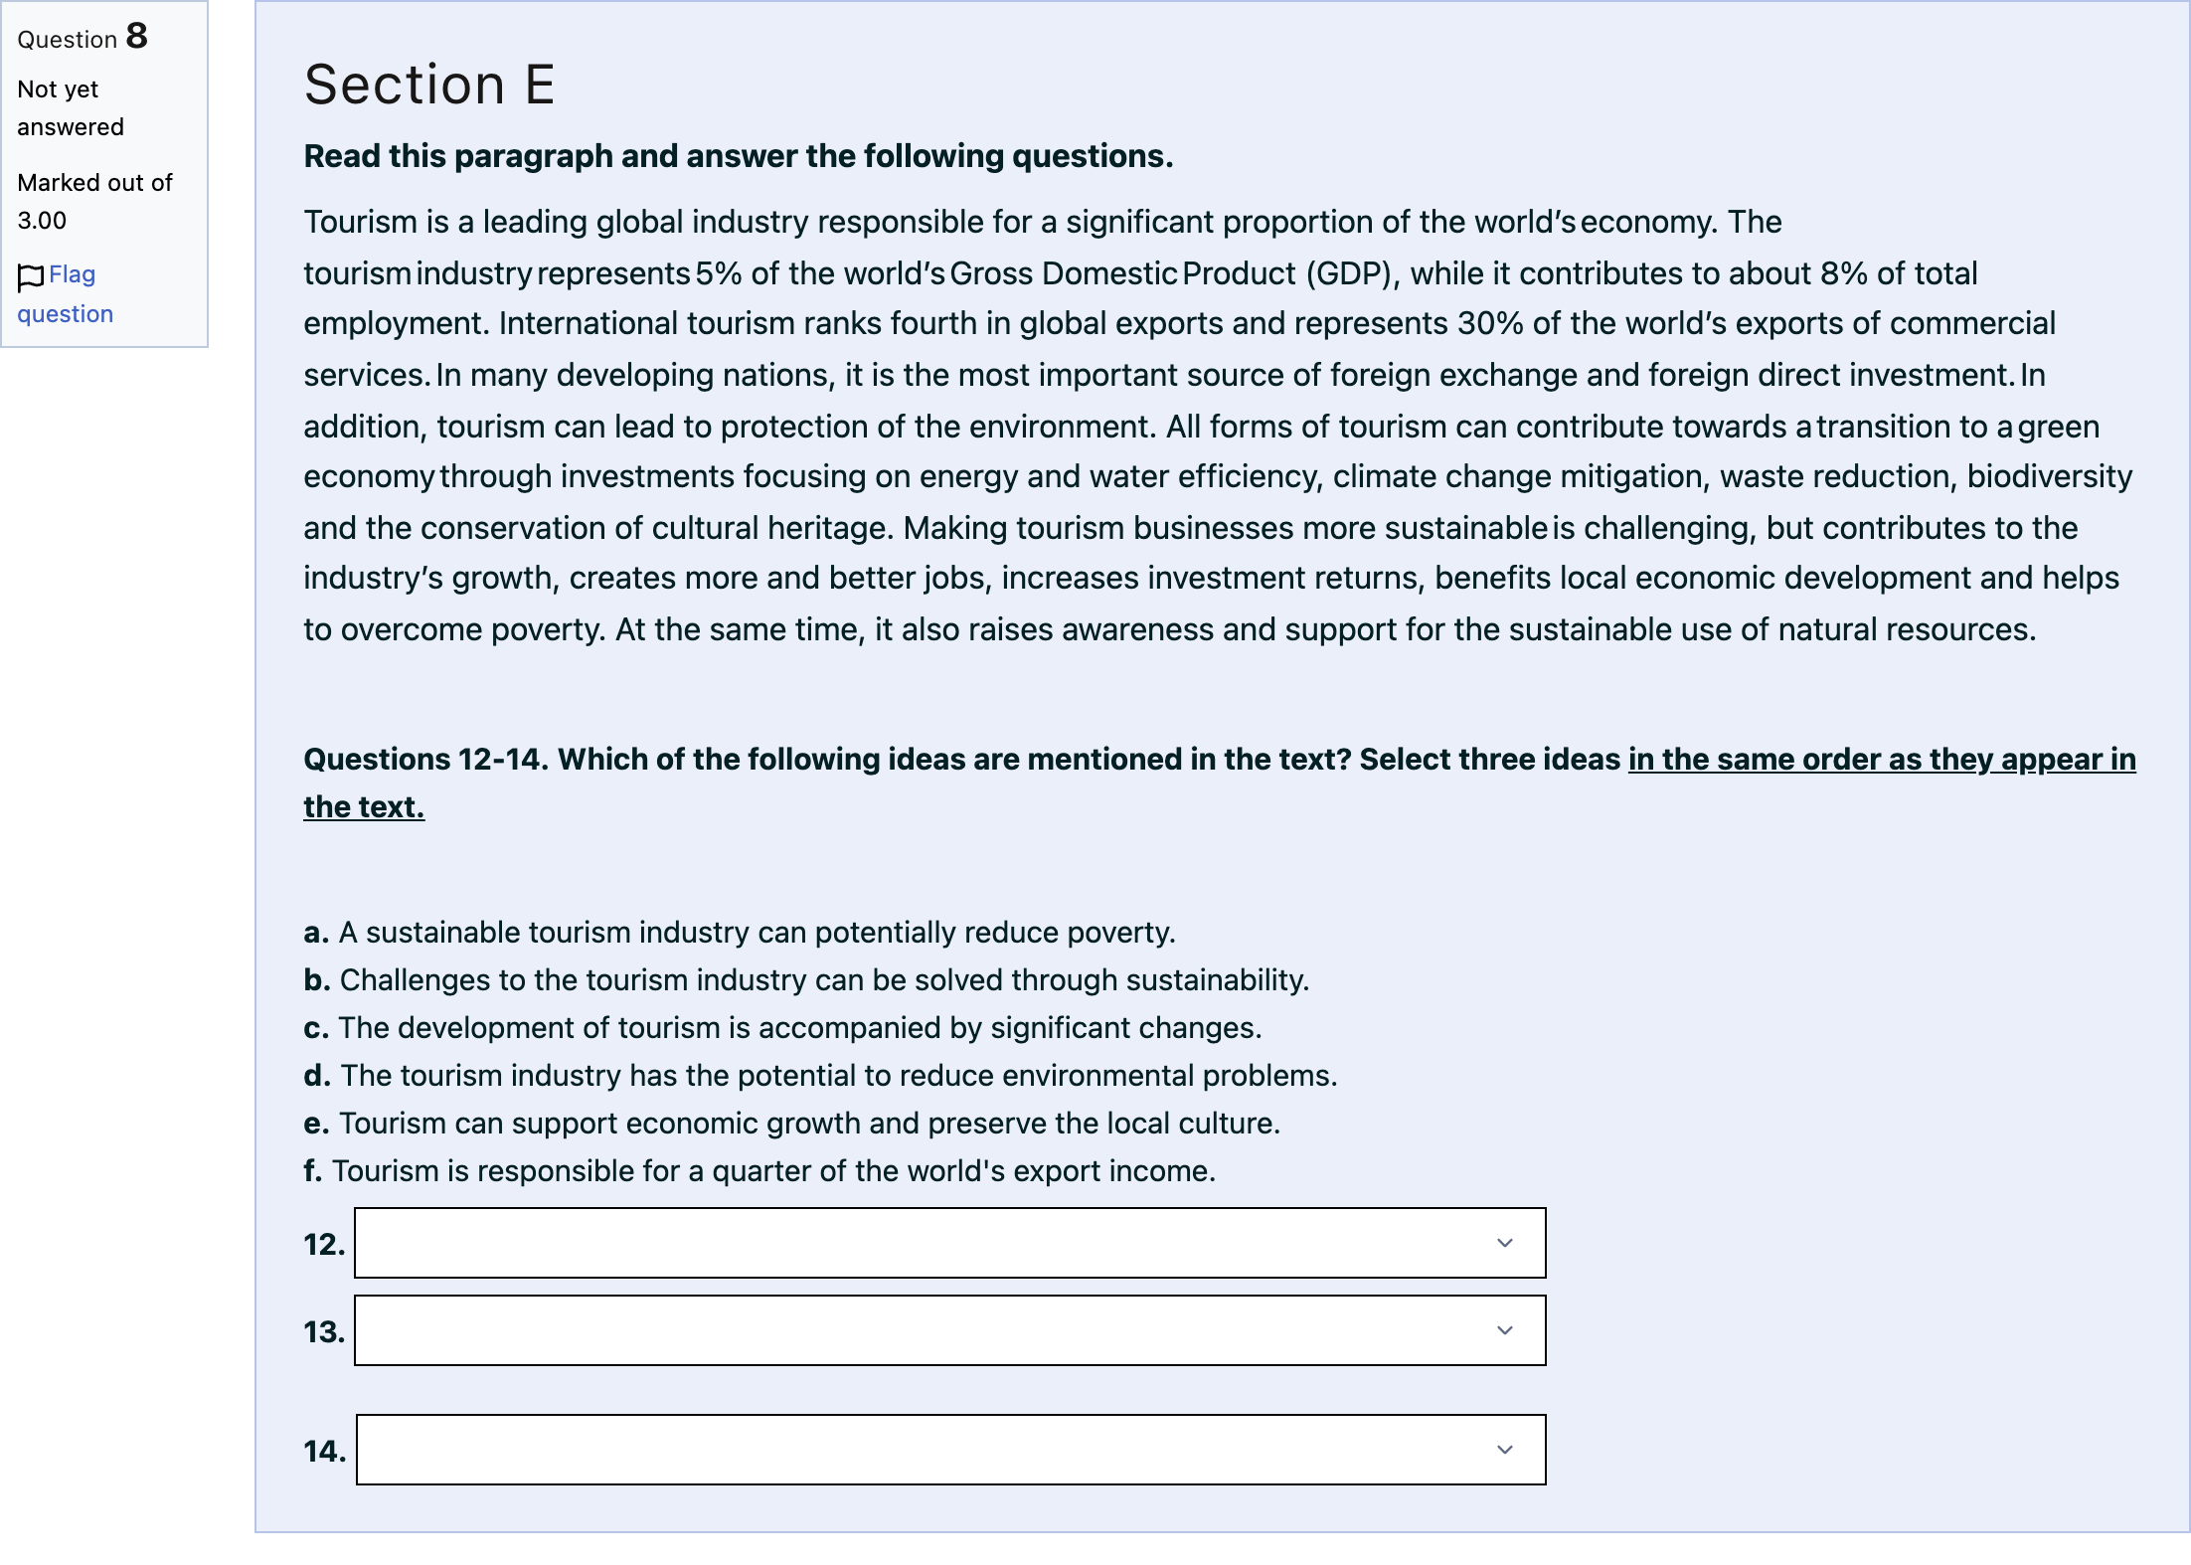Click the bold Read this paragraph instruction

pyautogui.click(x=739, y=156)
